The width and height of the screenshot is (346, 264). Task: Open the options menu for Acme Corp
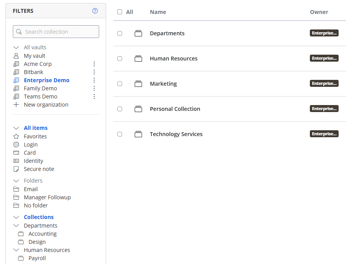coord(94,64)
